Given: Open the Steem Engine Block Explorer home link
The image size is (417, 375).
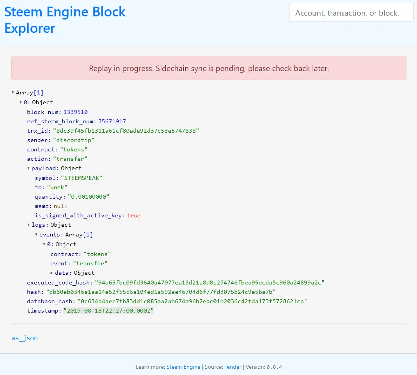Looking at the screenshot, I should coord(65,20).
